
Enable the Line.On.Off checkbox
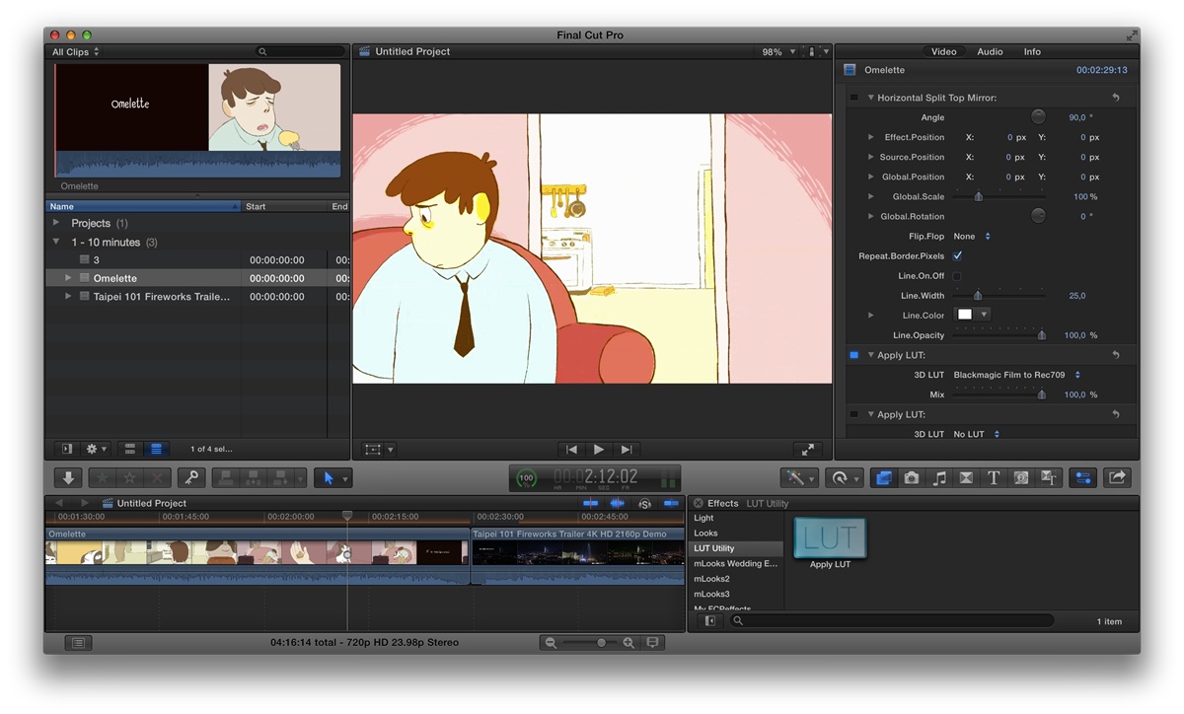pos(957,276)
